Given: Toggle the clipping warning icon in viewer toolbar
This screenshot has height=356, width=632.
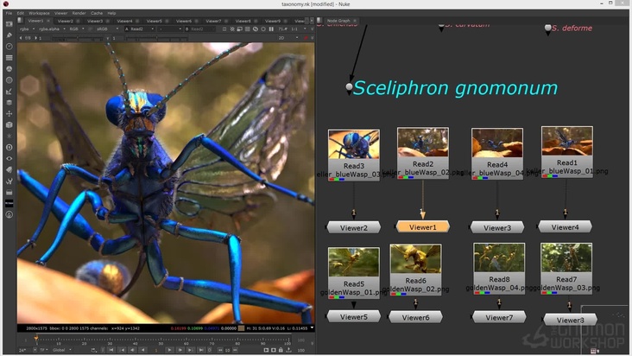Looking at the screenshot, I should pyautogui.click(x=232, y=29).
